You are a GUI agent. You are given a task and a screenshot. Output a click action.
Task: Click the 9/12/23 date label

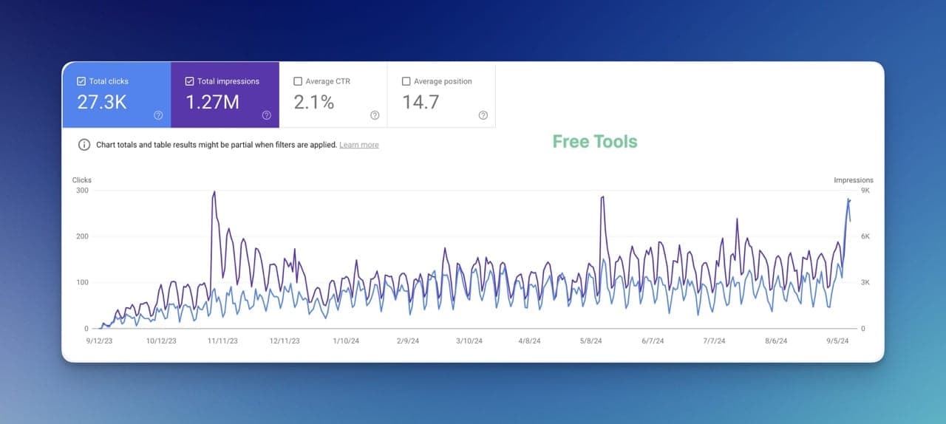click(99, 341)
